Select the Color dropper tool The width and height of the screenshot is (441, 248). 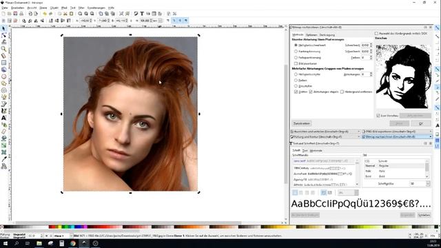coord(3,159)
